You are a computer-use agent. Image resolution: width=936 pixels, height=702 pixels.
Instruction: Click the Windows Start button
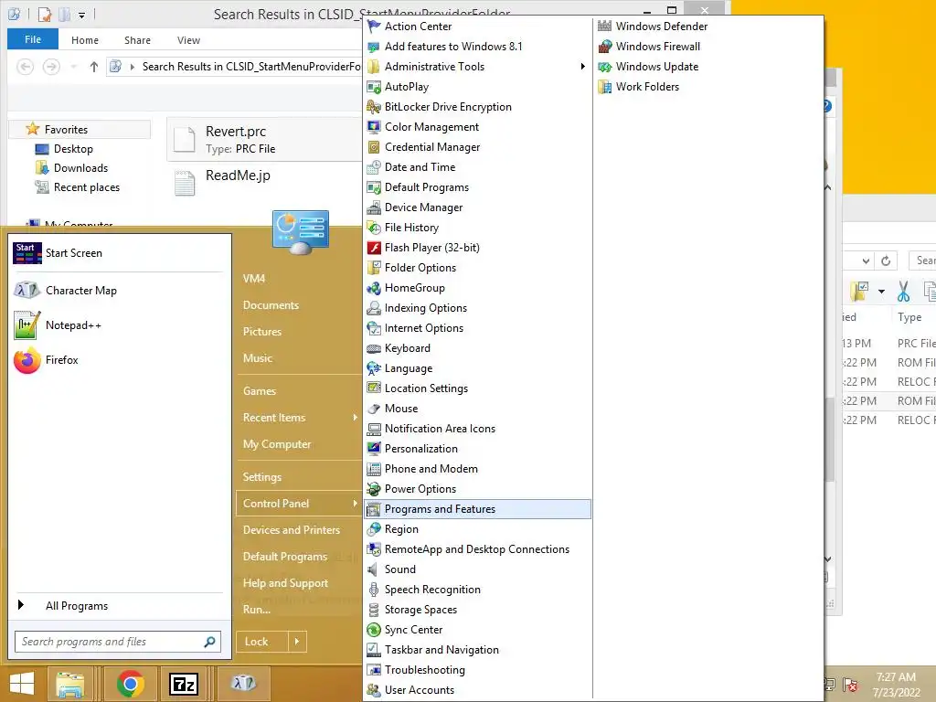pyautogui.click(x=22, y=684)
